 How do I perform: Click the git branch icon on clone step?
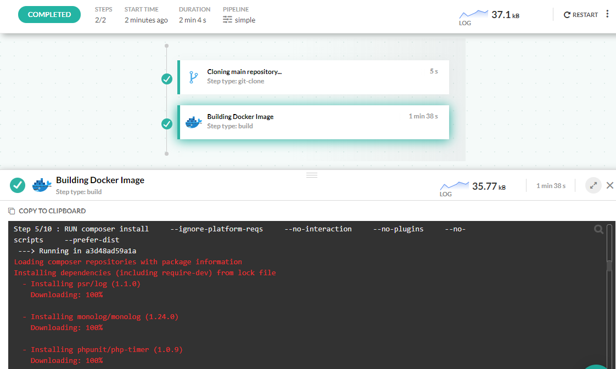click(x=193, y=77)
